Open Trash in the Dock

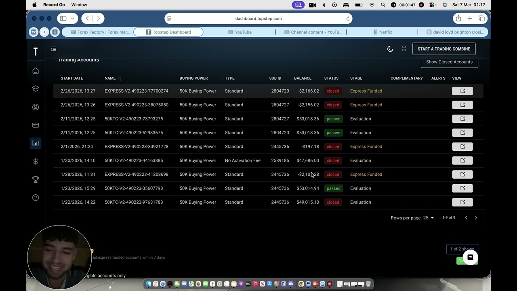(368, 284)
